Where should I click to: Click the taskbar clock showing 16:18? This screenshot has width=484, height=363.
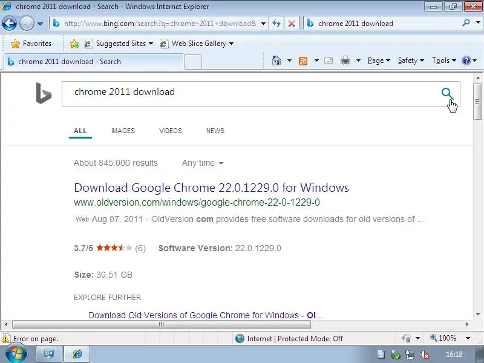click(x=454, y=355)
